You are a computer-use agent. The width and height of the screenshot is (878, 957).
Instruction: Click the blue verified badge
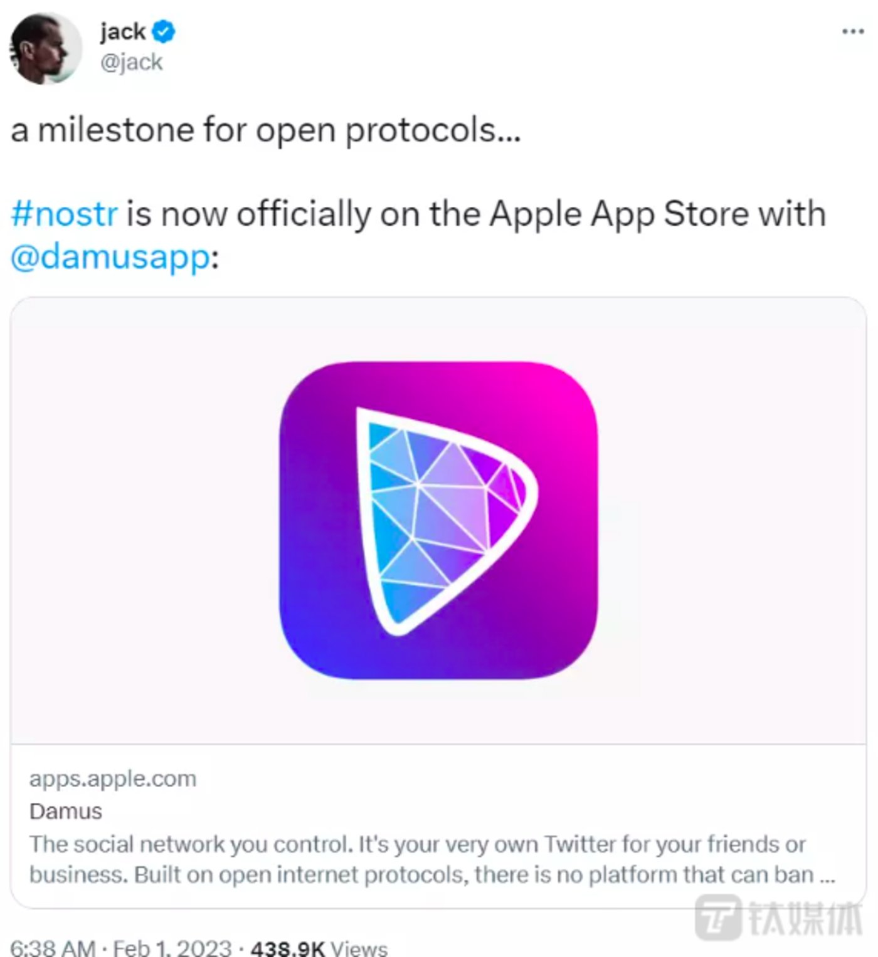click(x=164, y=31)
